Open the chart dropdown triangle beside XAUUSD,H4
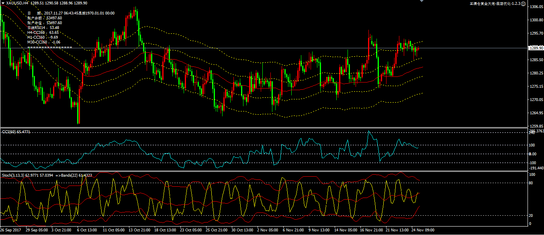Image resolution: width=544 pixels, height=235 pixels. 3,3
